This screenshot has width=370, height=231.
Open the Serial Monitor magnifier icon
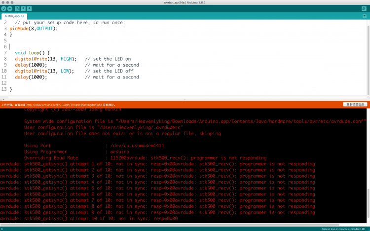(x=365, y=9)
